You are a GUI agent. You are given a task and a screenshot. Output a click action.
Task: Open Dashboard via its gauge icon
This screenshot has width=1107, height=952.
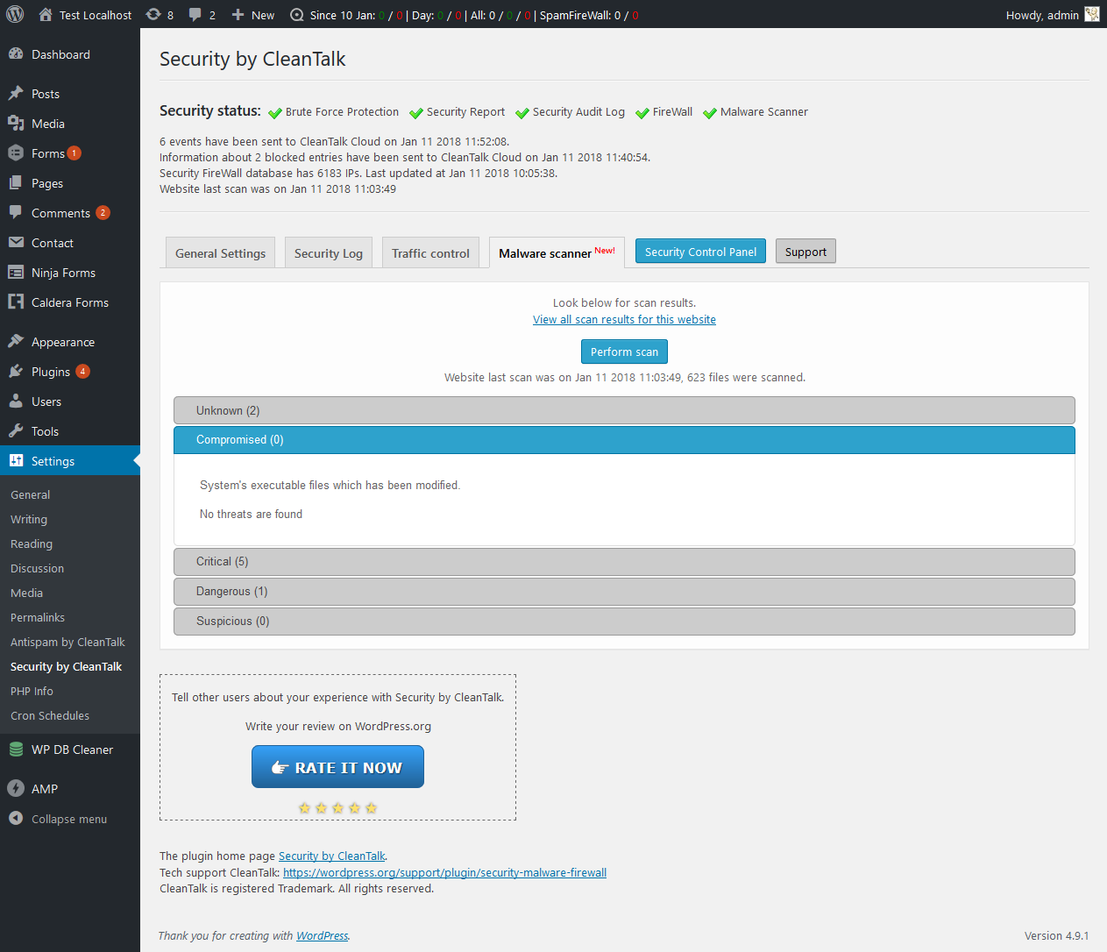pos(16,54)
